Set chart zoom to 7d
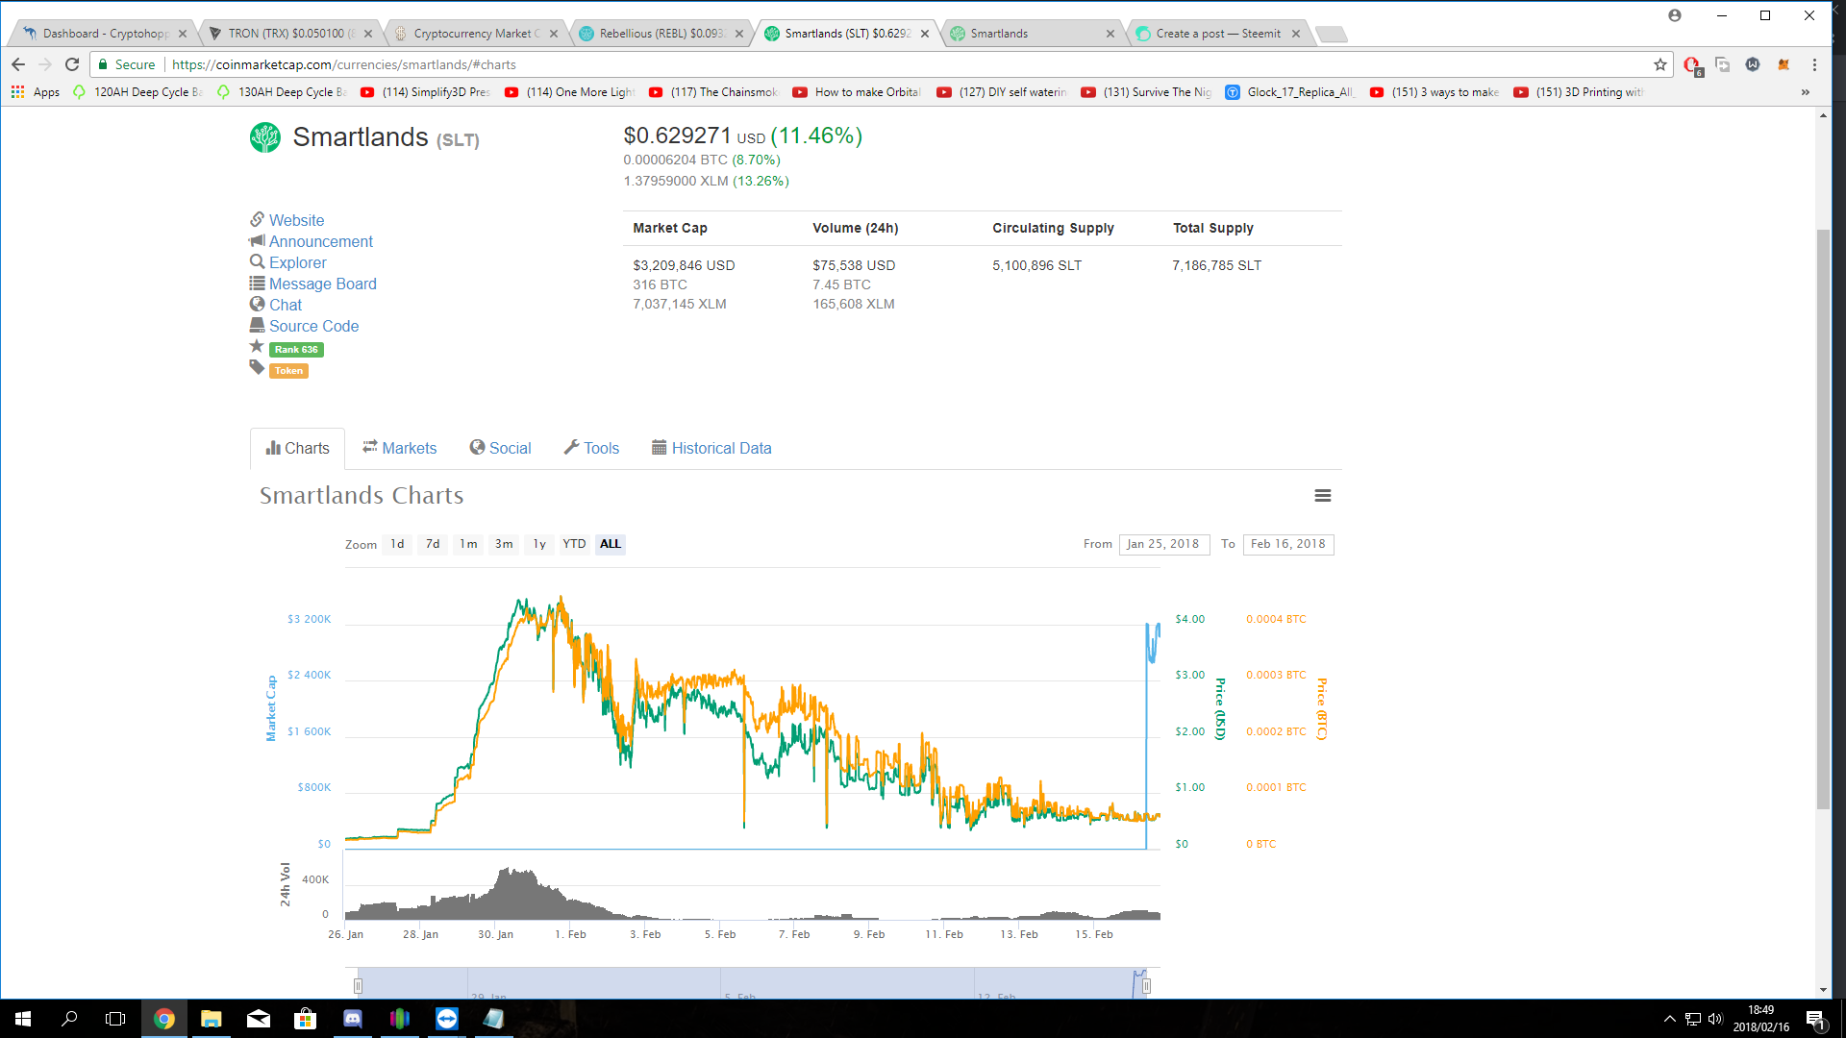 433,544
